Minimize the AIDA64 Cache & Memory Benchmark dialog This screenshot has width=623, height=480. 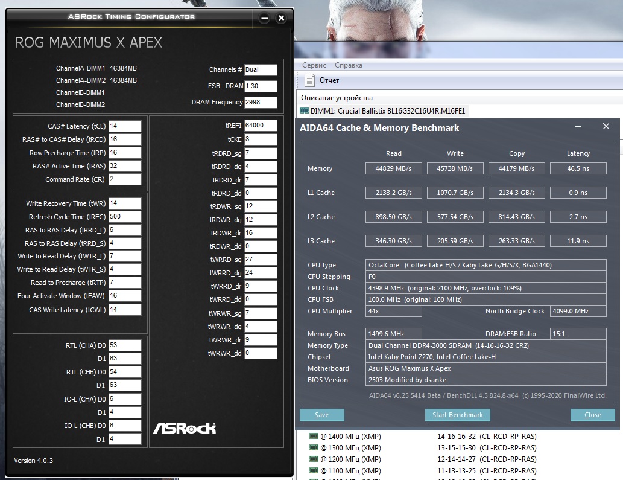[578, 126]
